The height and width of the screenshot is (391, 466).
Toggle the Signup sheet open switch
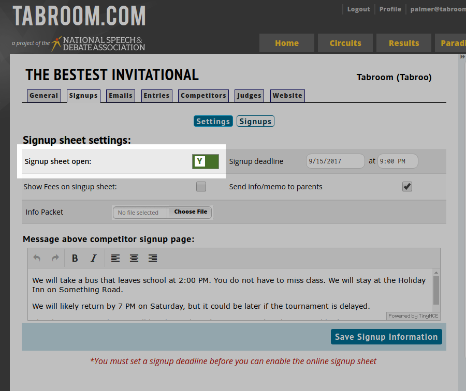pos(206,161)
